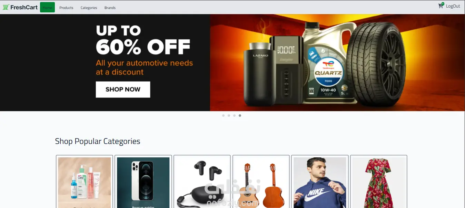Click the FreshCart green cart logo
This screenshot has height=208, width=465.
point(6,7)
